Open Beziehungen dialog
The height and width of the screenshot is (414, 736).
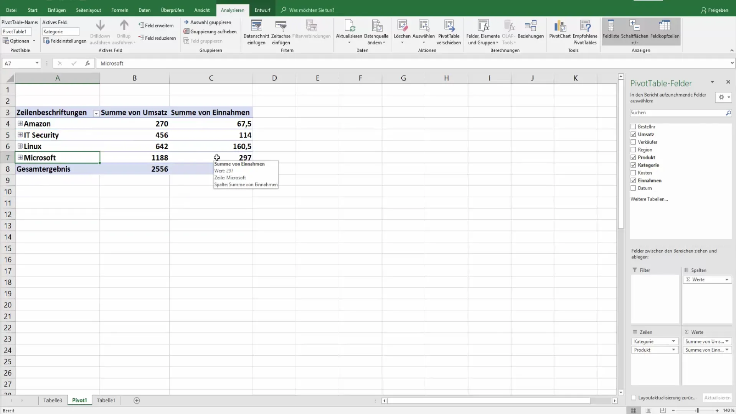[531, 29]
